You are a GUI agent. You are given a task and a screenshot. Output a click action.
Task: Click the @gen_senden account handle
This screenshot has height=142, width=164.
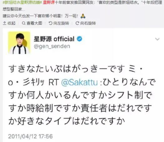tap(52, 46)
